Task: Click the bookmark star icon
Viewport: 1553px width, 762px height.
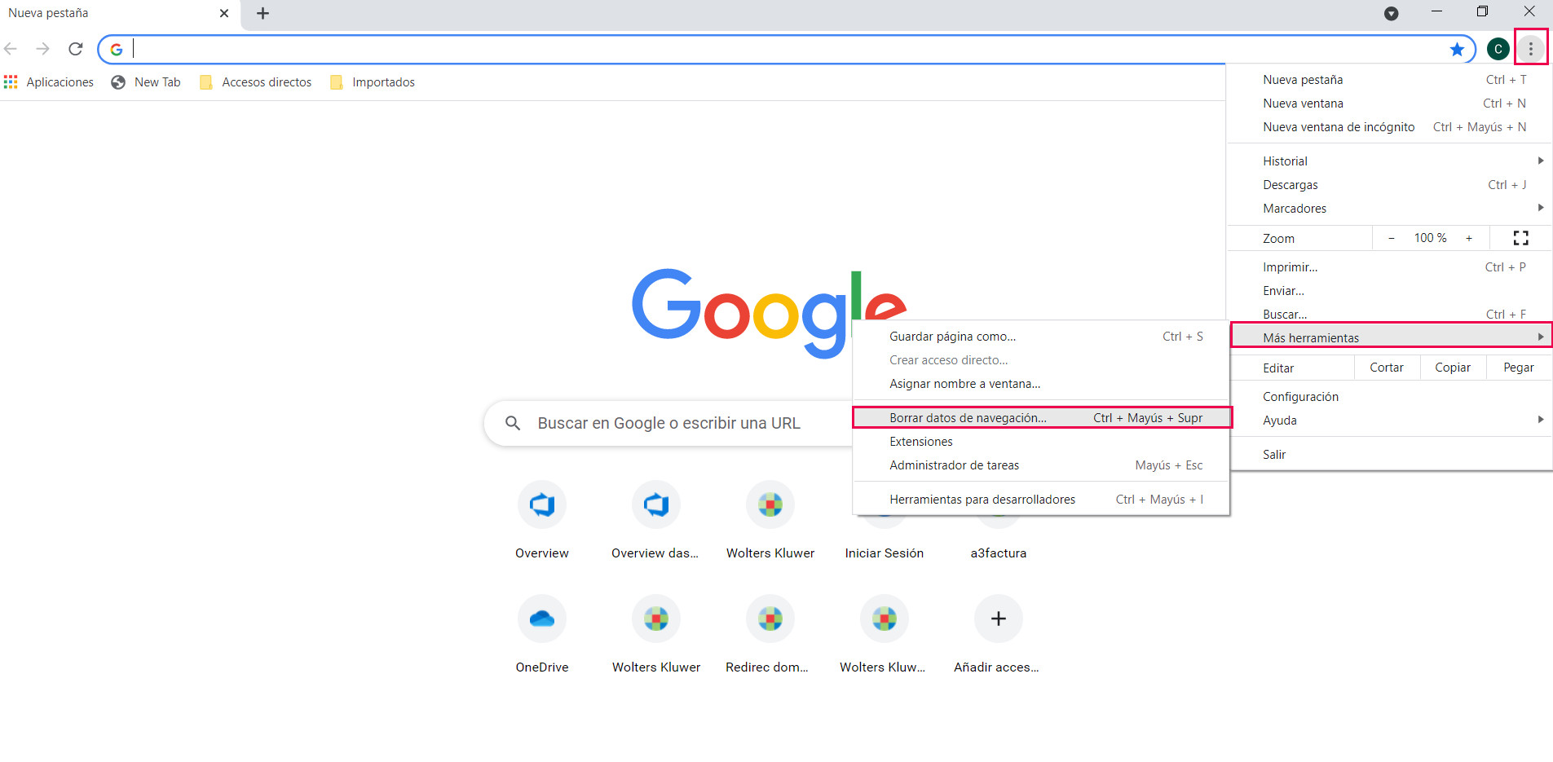Action: pos(1457,50)
